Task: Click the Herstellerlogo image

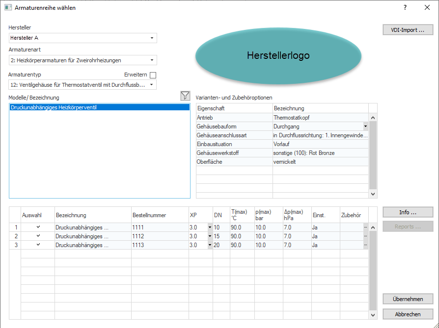Action: 278,55
